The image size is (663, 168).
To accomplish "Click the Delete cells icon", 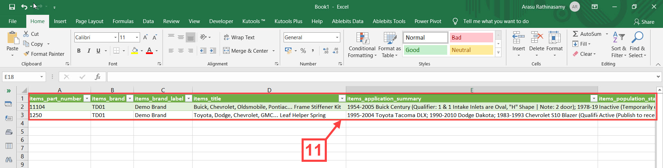I will pyautogui.click(x=537, y=38).
